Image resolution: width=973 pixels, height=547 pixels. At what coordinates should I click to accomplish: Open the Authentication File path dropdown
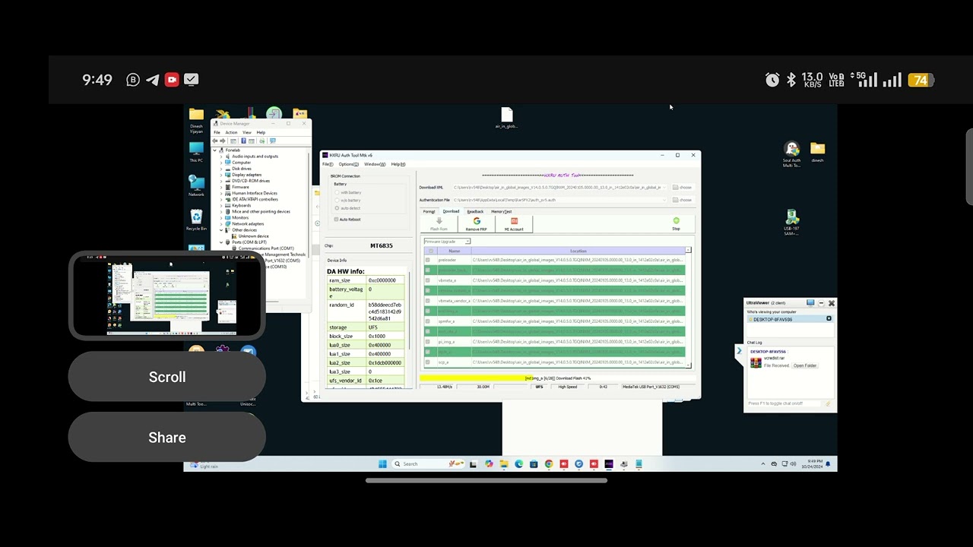click(x=664, y=200)
